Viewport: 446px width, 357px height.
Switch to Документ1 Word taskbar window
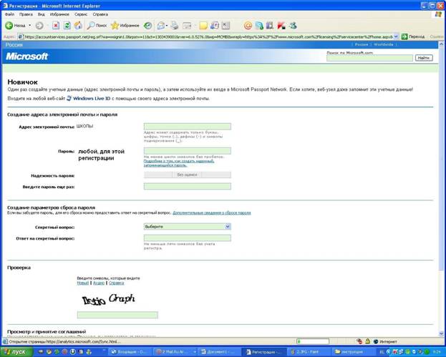219,352
